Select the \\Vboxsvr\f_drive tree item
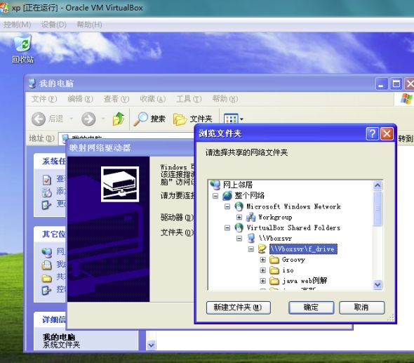Screen dimensions: 414x363 click(x=303, y=249)
